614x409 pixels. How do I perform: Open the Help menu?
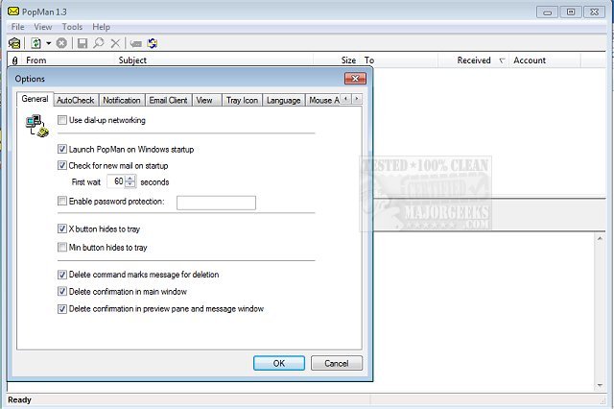pos(101,27)
